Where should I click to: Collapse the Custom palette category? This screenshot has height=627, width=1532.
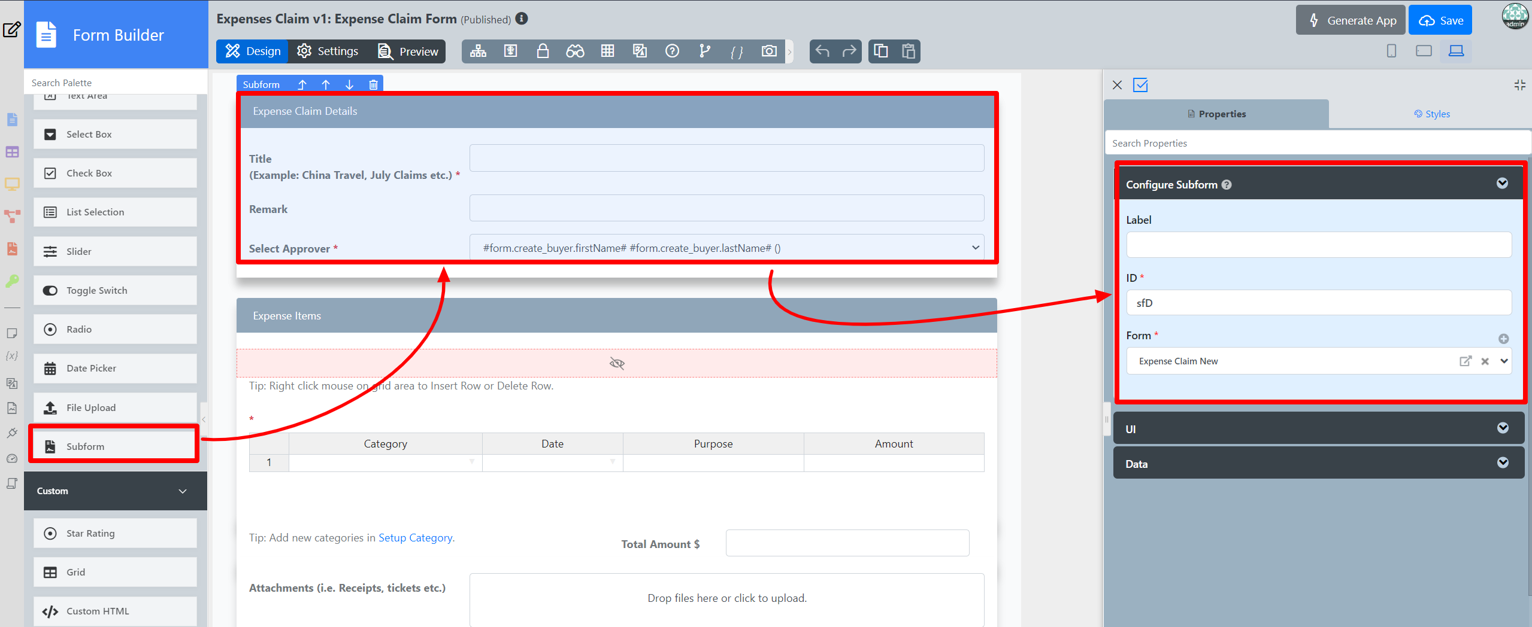pyautogui.click(x=183, y=491)
